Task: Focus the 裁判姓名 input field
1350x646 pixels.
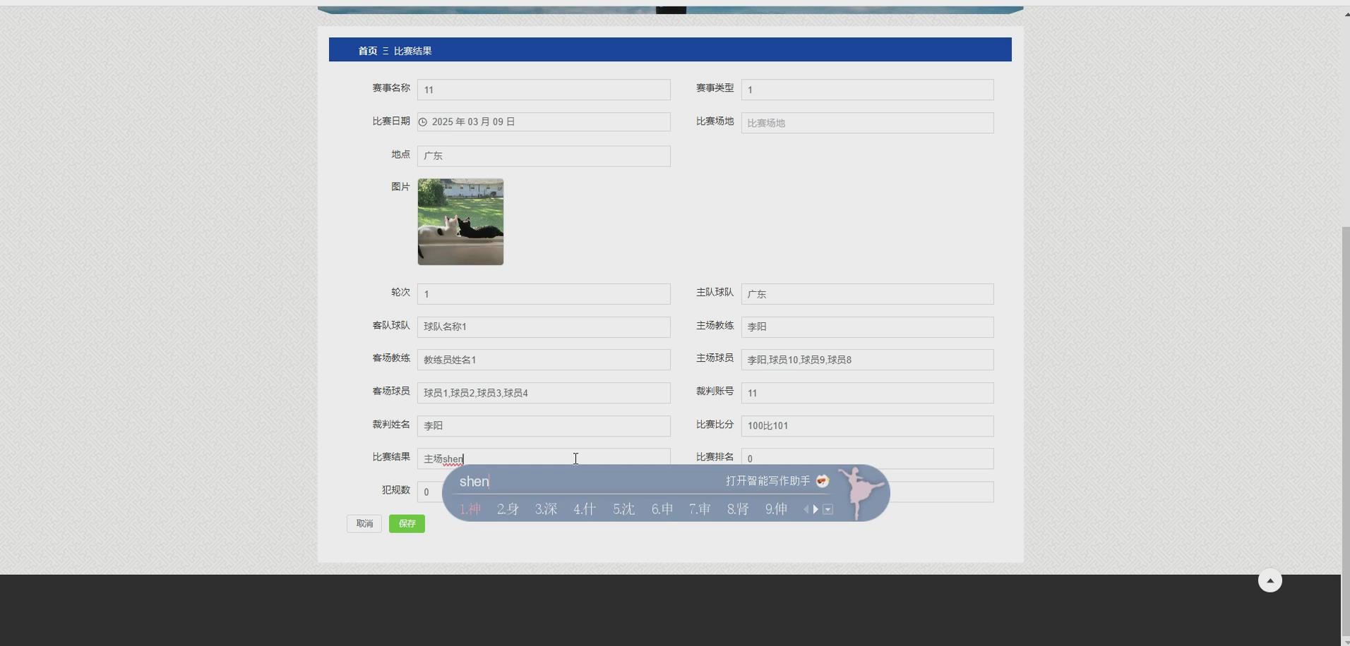Action: pos(544,425)
